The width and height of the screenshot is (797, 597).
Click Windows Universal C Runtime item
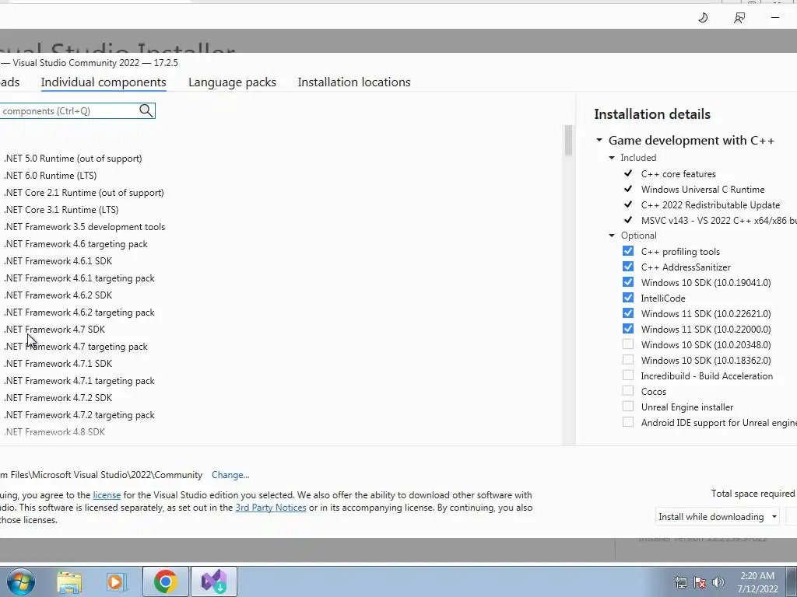[x=703, y=190]
